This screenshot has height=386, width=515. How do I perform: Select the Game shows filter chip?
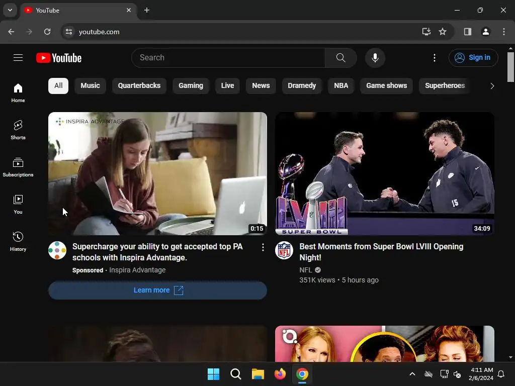click(386, 85)
